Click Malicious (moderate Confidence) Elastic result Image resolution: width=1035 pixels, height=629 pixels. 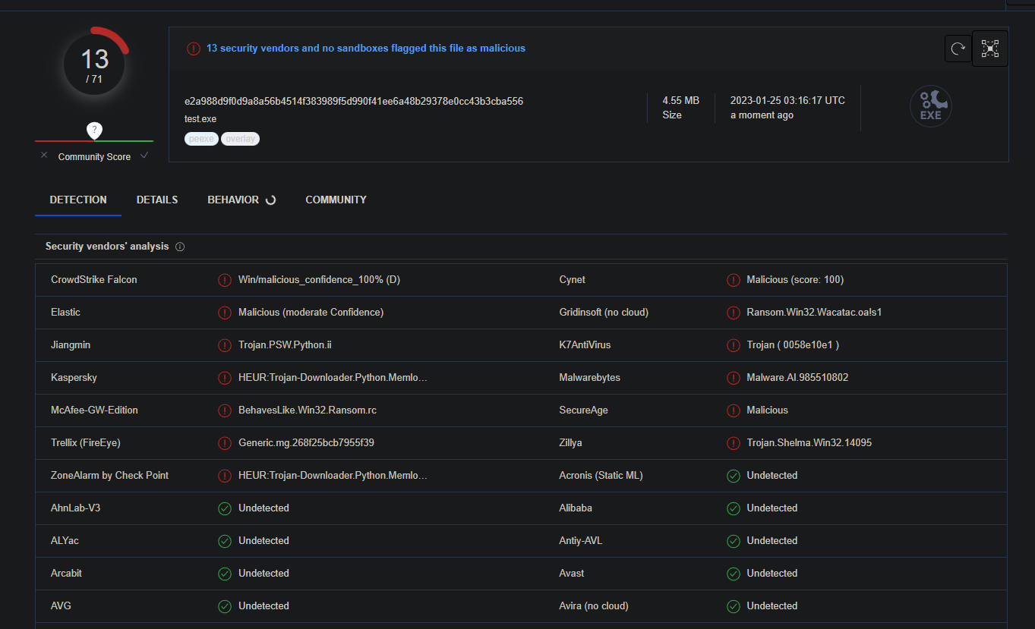[311, 313]
